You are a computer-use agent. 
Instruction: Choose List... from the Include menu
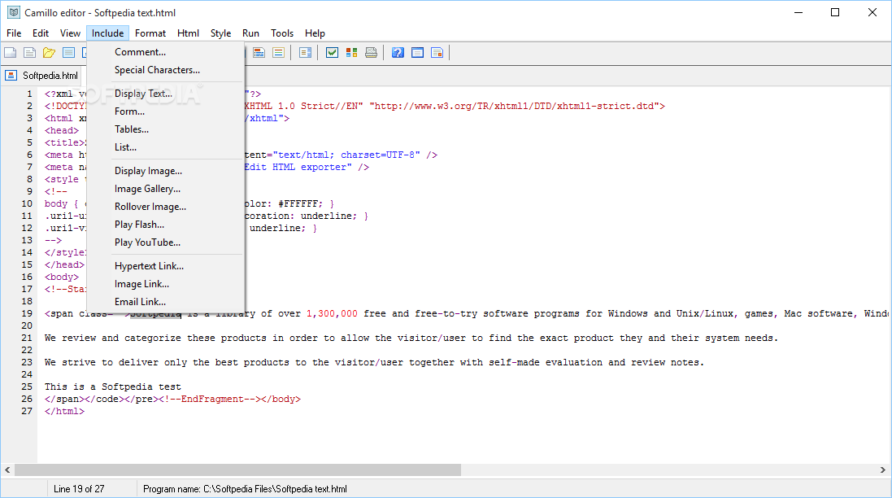(x=166, y=147)
